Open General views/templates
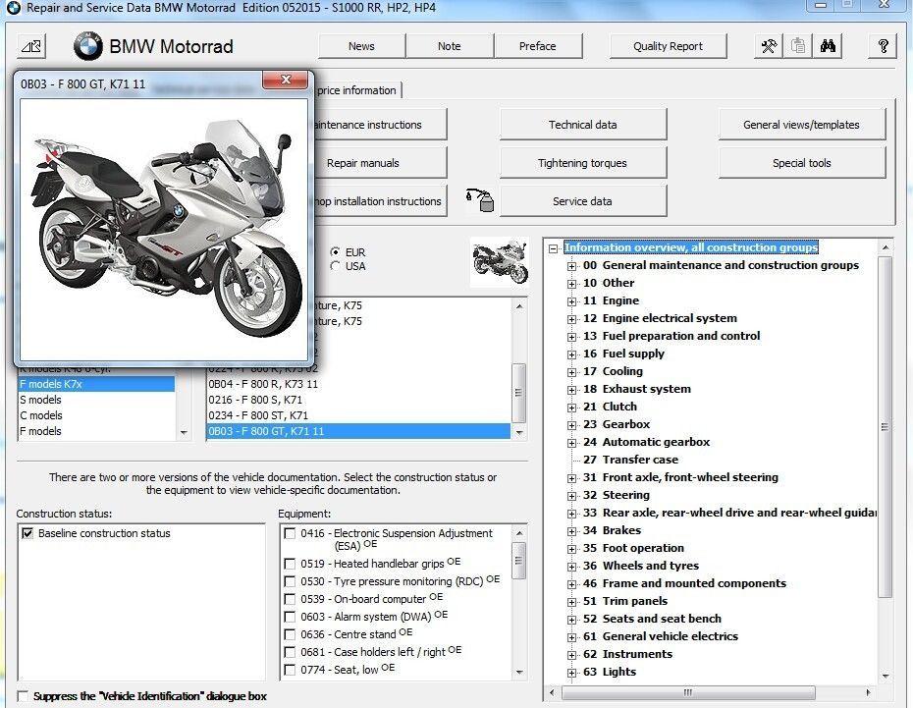913x708 pixels. pos(802,124)
